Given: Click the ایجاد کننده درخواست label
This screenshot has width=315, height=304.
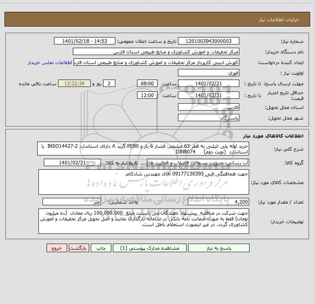Looking at the screenshot, I should 281,63.
